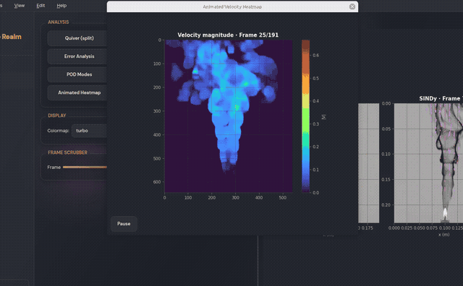Screen dimensions: 463x286
Task: Show POD Modes
Action: (77, 74)
